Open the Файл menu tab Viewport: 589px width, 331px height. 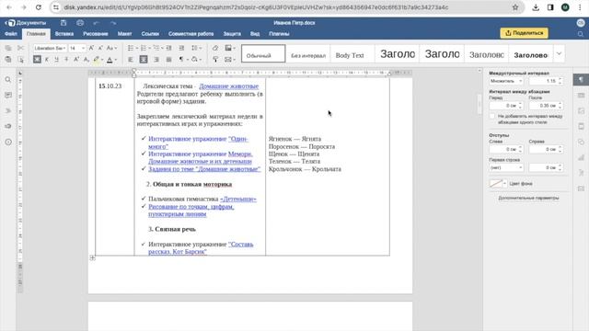[x=11, y=34]
